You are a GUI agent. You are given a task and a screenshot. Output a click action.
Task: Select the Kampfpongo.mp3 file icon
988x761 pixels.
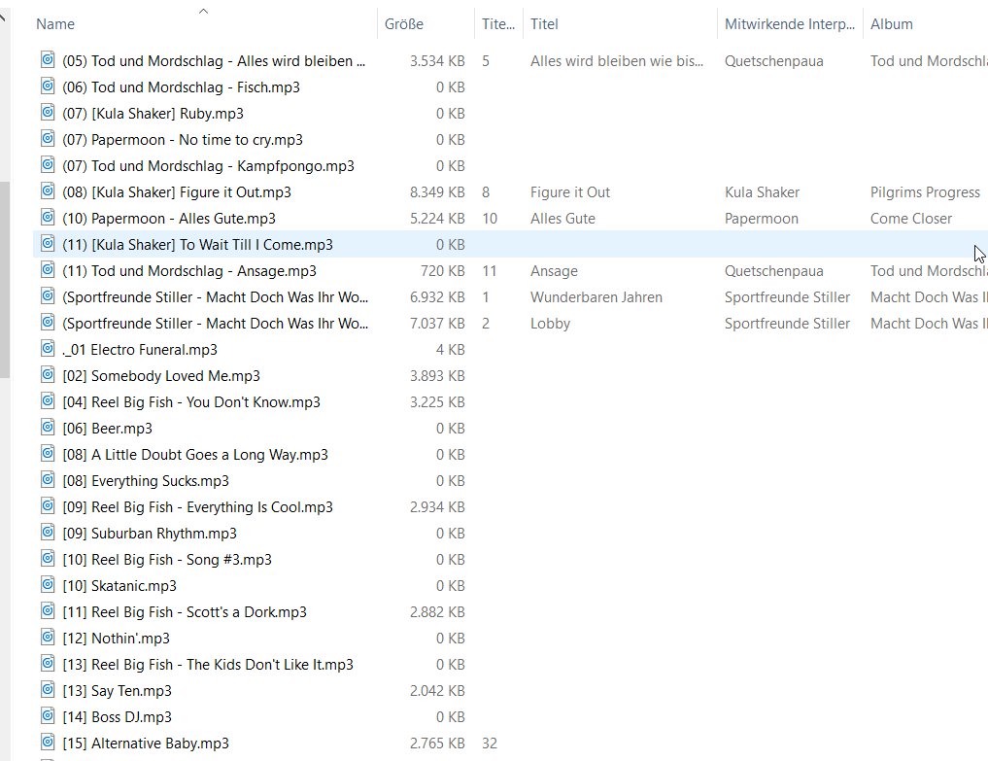pyautogui.click(x=48, y=164)
